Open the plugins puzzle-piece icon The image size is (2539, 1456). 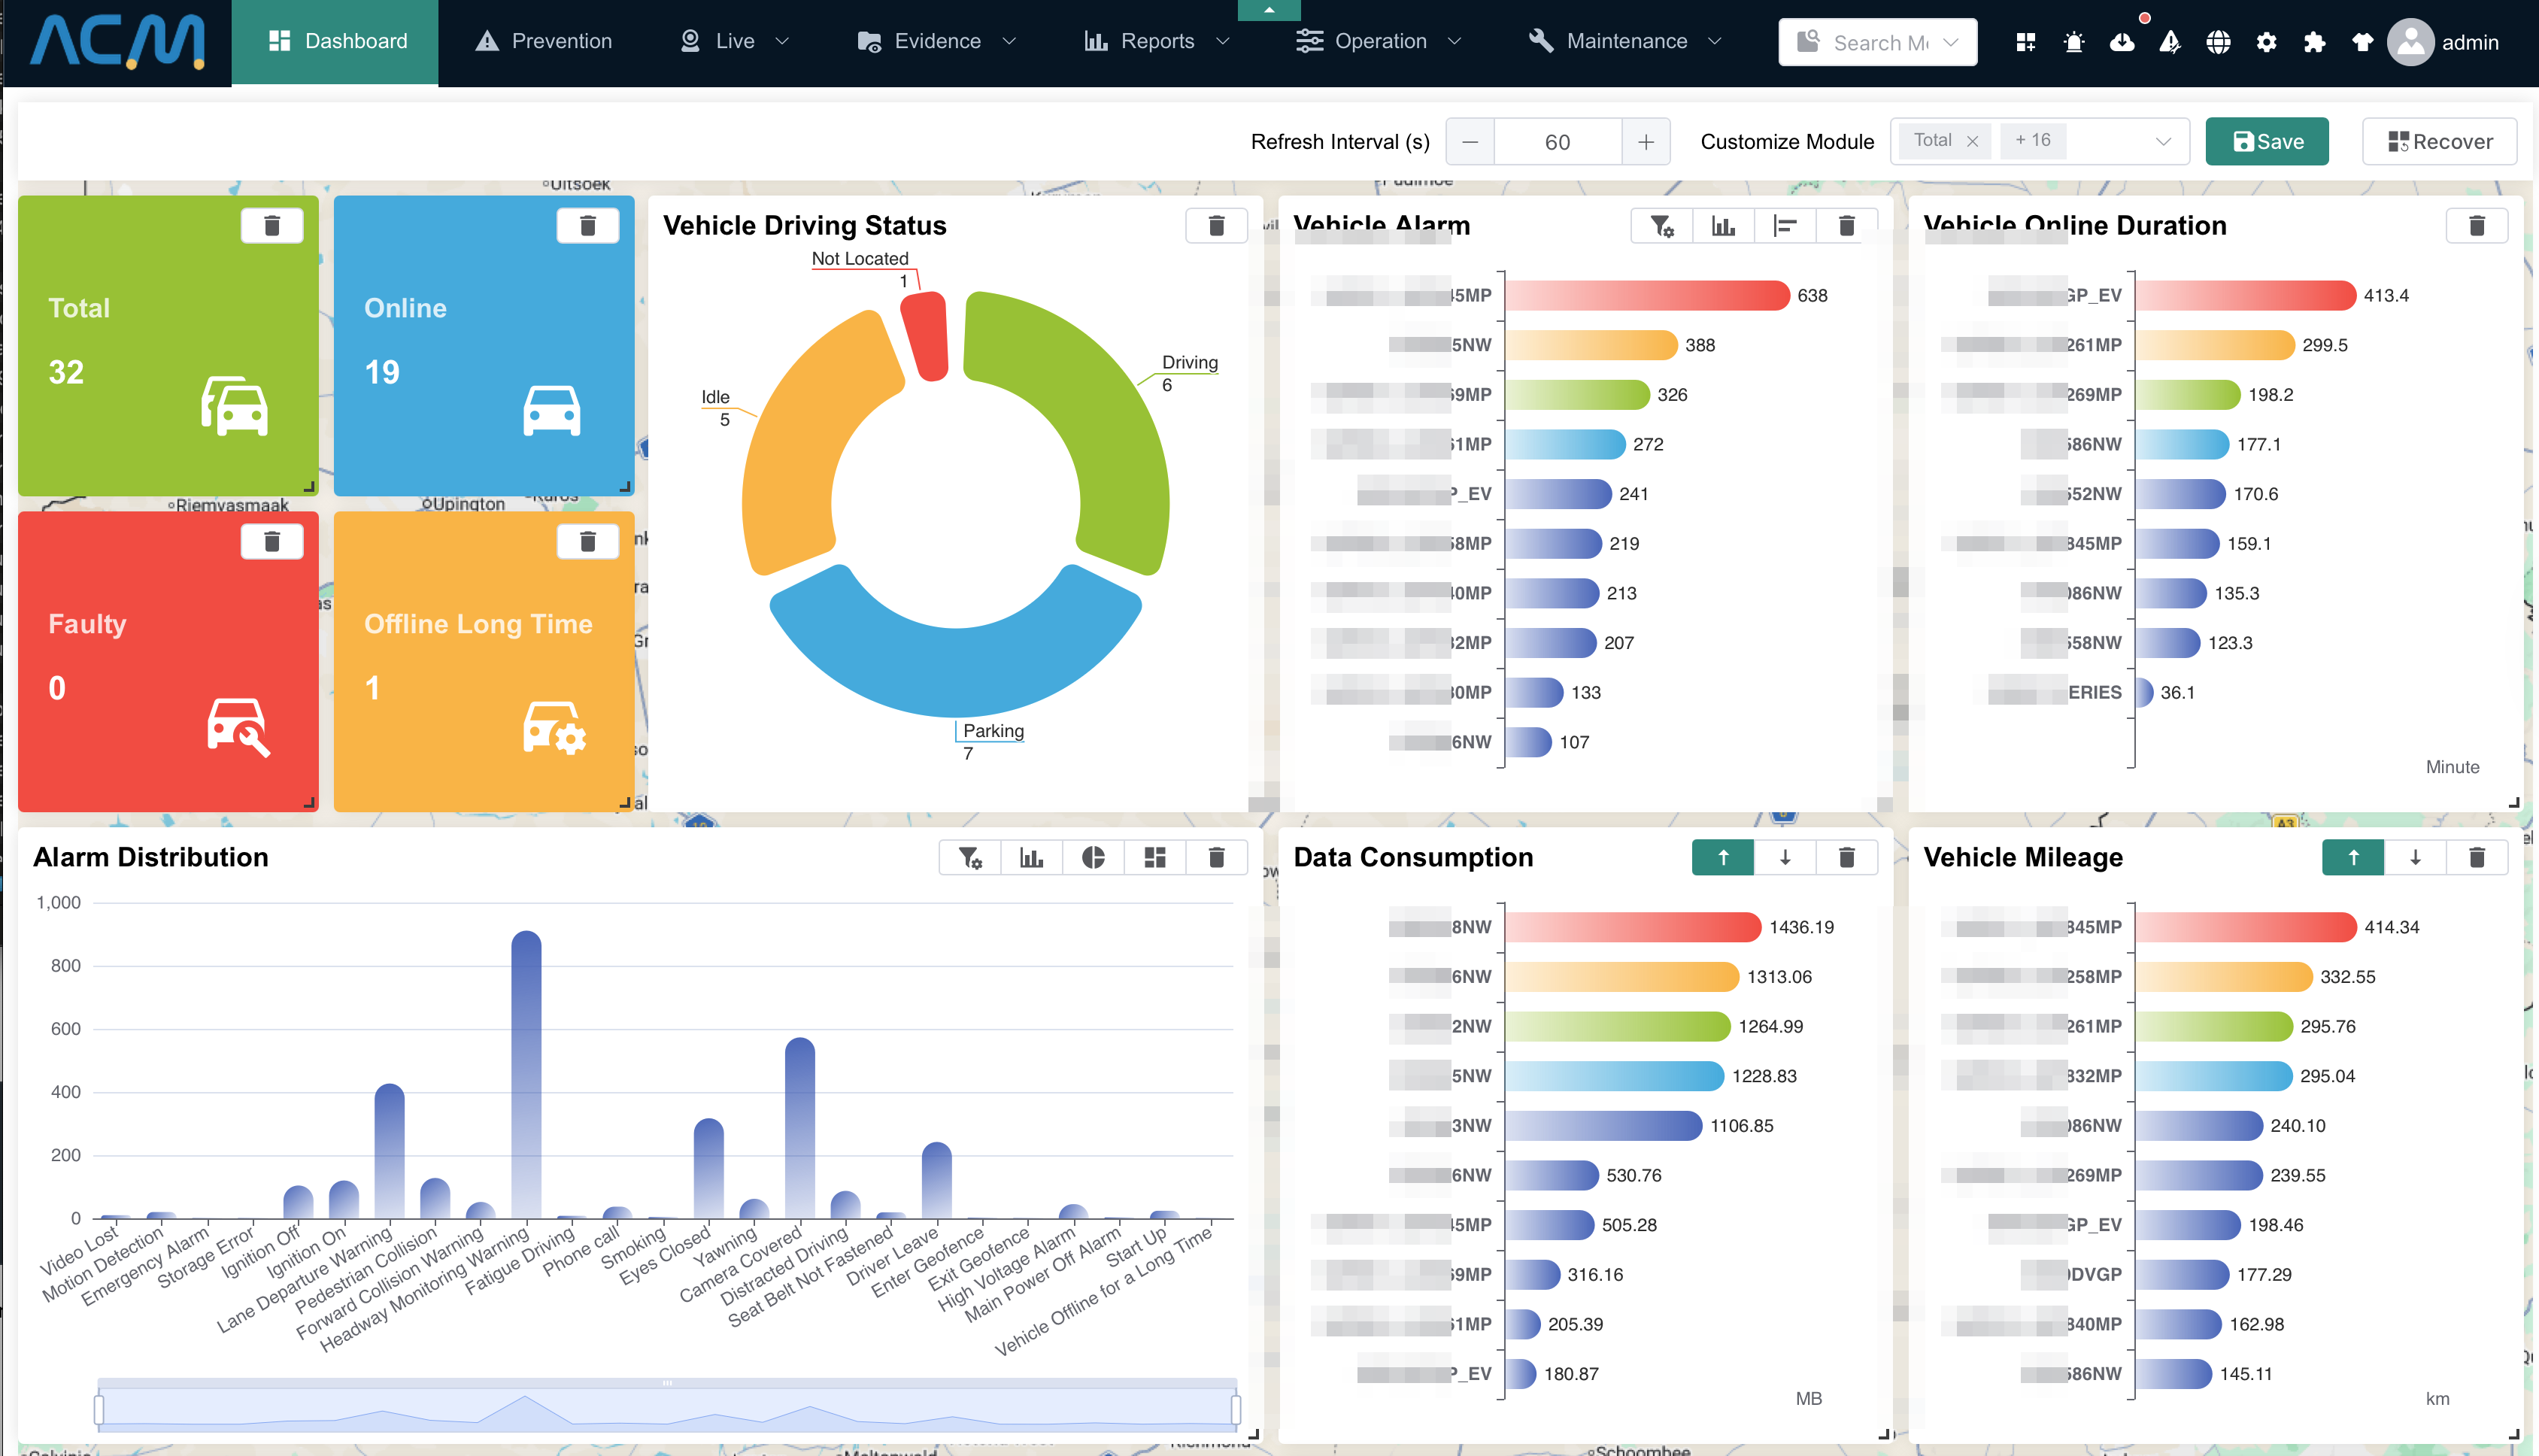(2314, 42)
